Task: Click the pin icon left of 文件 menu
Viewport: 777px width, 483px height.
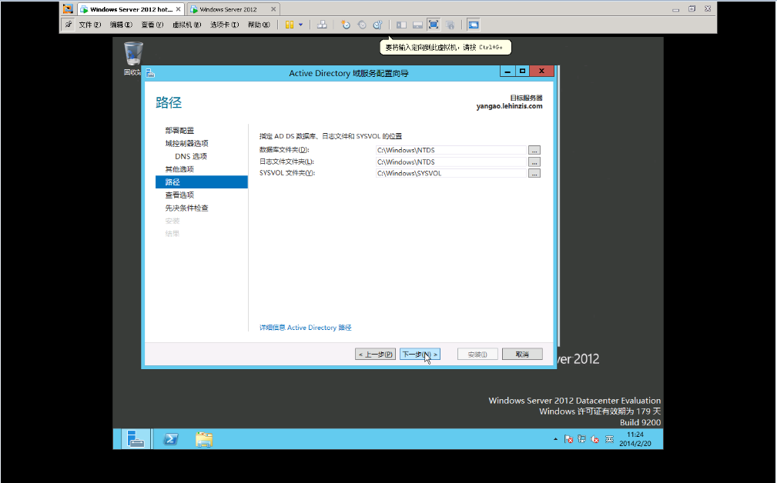Action: coord(68,25)
